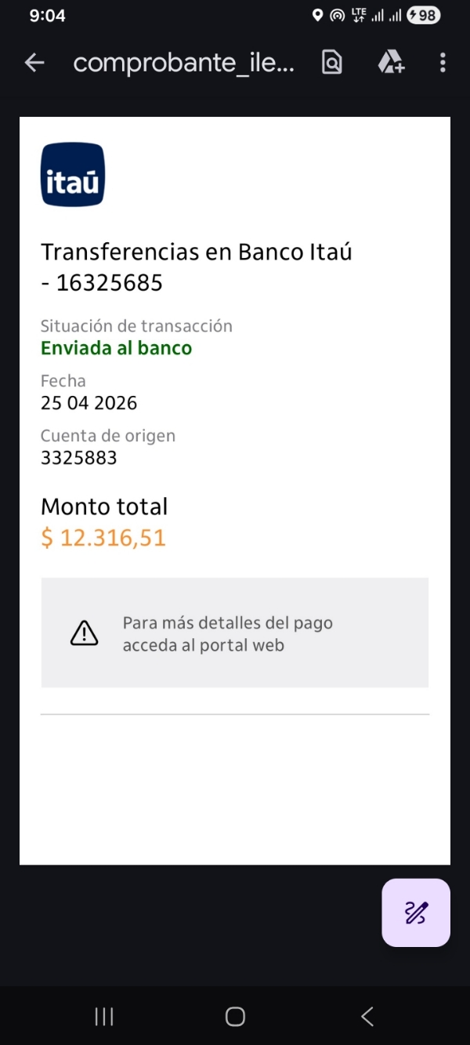Image resolution: width=470 pixels, height=1045 pixels.
Task: Tap the purple edit pen floating button
Action: pos(415,913)
